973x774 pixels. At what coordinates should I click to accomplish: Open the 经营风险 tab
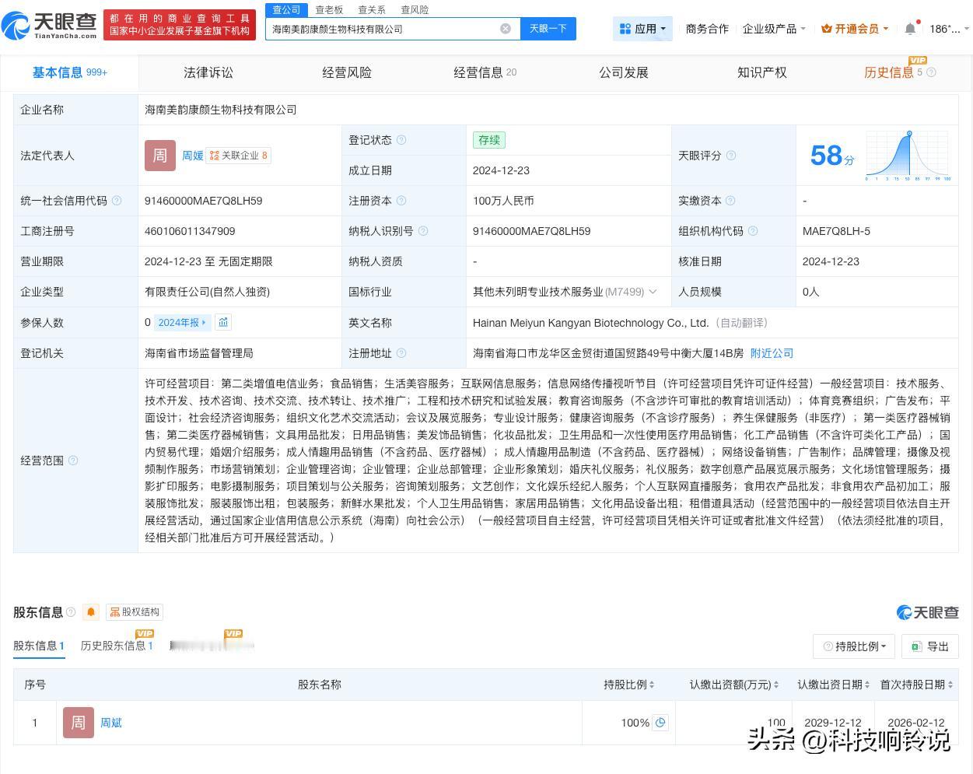pyautogui.click(x=347, y=72)
